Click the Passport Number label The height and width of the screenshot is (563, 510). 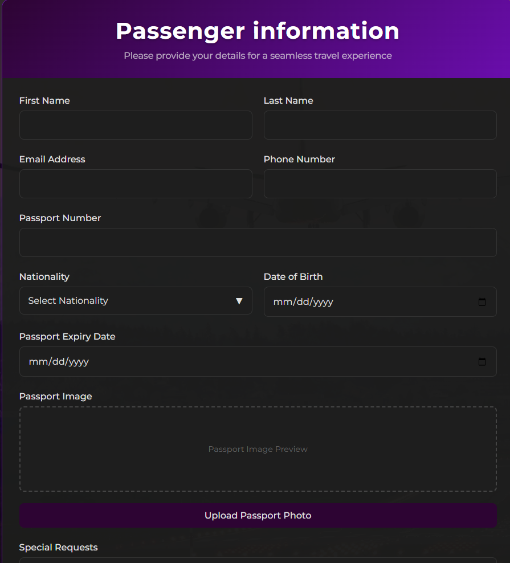(x=60, y=218)
